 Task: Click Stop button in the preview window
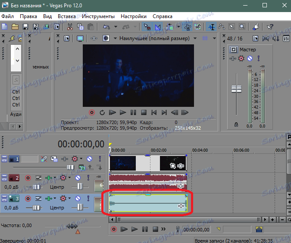pyautogui.click(x=143, y=112)
